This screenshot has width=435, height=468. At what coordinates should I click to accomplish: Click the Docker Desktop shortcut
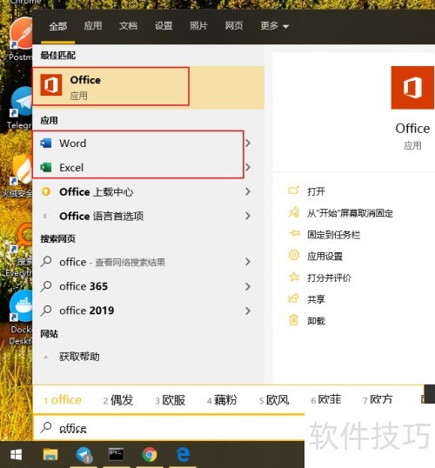(21, 317)
